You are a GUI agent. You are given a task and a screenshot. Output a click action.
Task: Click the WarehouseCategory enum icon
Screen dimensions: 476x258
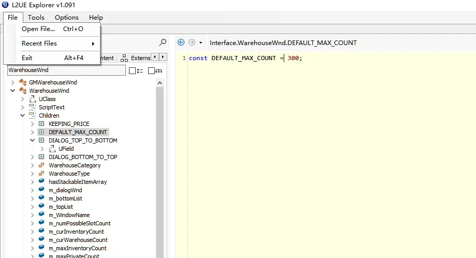click(41, 165)
